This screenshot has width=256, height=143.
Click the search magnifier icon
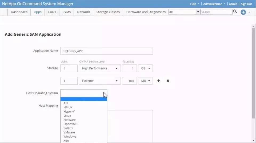coord(235,12)
